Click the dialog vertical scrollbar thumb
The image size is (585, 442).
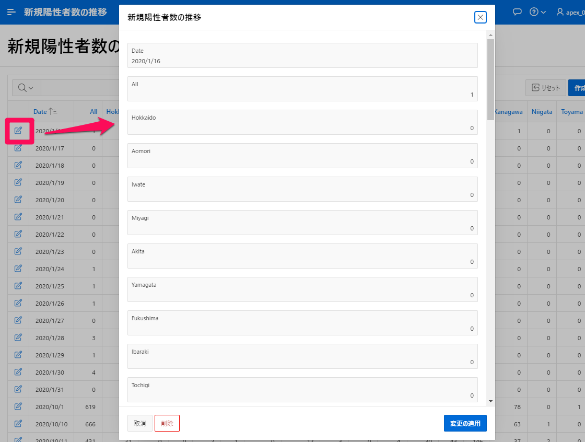(x=490, y=79)
